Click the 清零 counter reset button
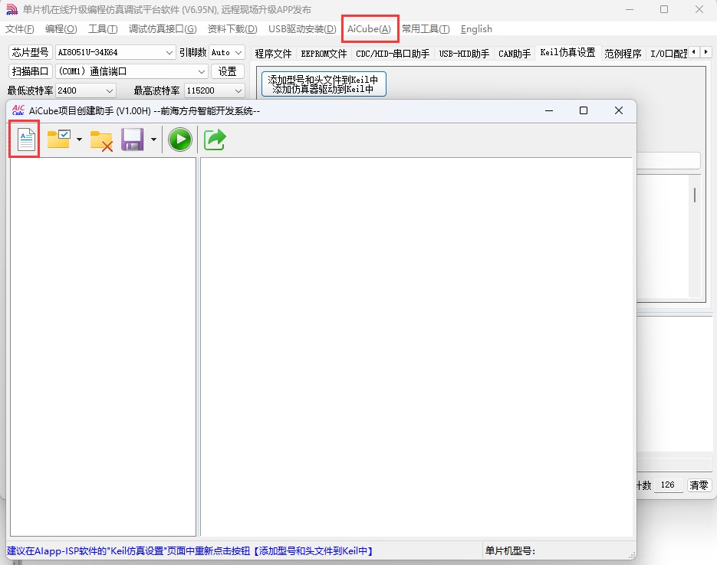The width and height of the screenshot is (717, 565). 699,485
